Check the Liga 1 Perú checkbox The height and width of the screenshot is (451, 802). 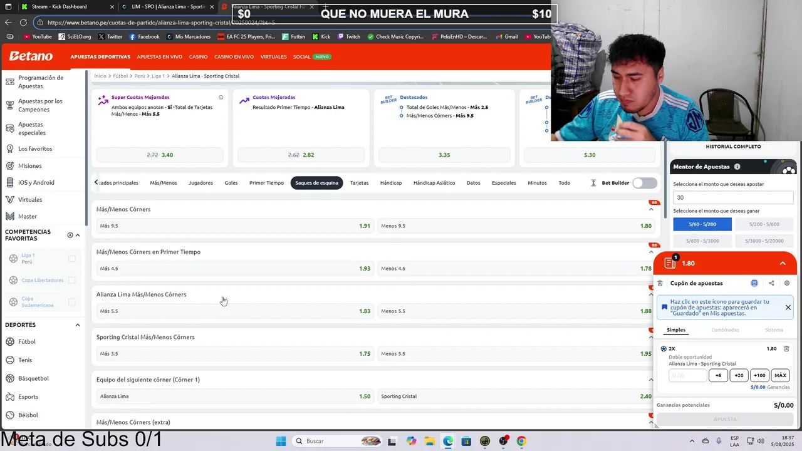click(71, 259)
